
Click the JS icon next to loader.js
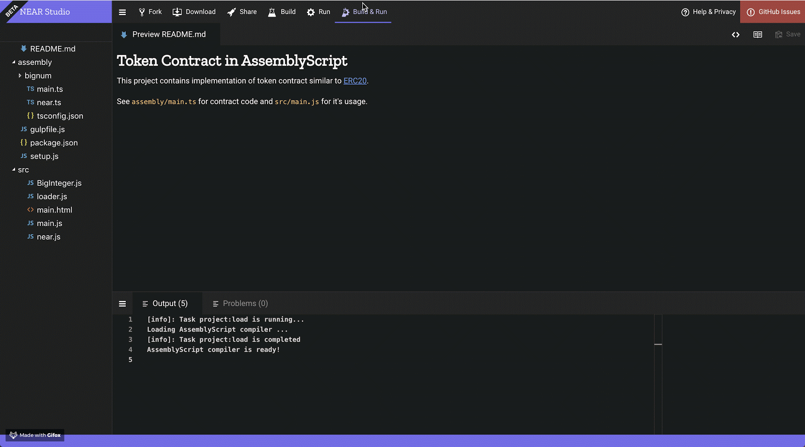click(x=31, y=196)
